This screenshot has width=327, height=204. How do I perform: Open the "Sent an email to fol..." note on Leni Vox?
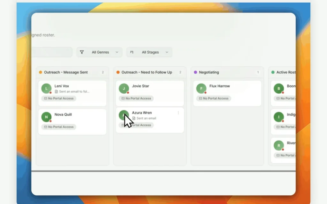tap(72, 91)
